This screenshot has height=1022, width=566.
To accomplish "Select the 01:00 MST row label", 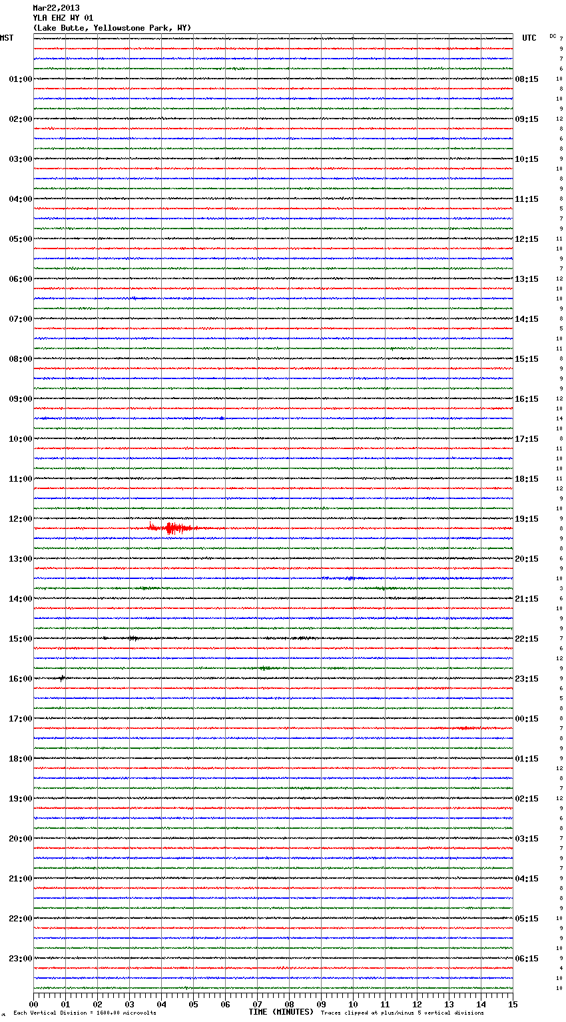I will tap(21, 79).
